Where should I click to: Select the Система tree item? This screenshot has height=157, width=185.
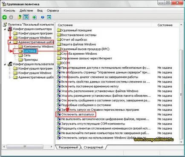click(x=29, y=51)
